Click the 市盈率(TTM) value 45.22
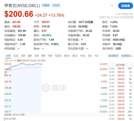This screenshot has width=134, height=121. 89,31
